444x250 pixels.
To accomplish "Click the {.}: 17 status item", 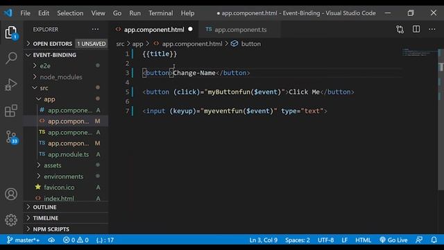I will tap(105, 240).
